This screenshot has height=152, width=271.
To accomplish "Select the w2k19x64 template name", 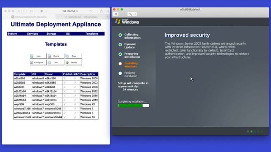I will tap(20, 100).
